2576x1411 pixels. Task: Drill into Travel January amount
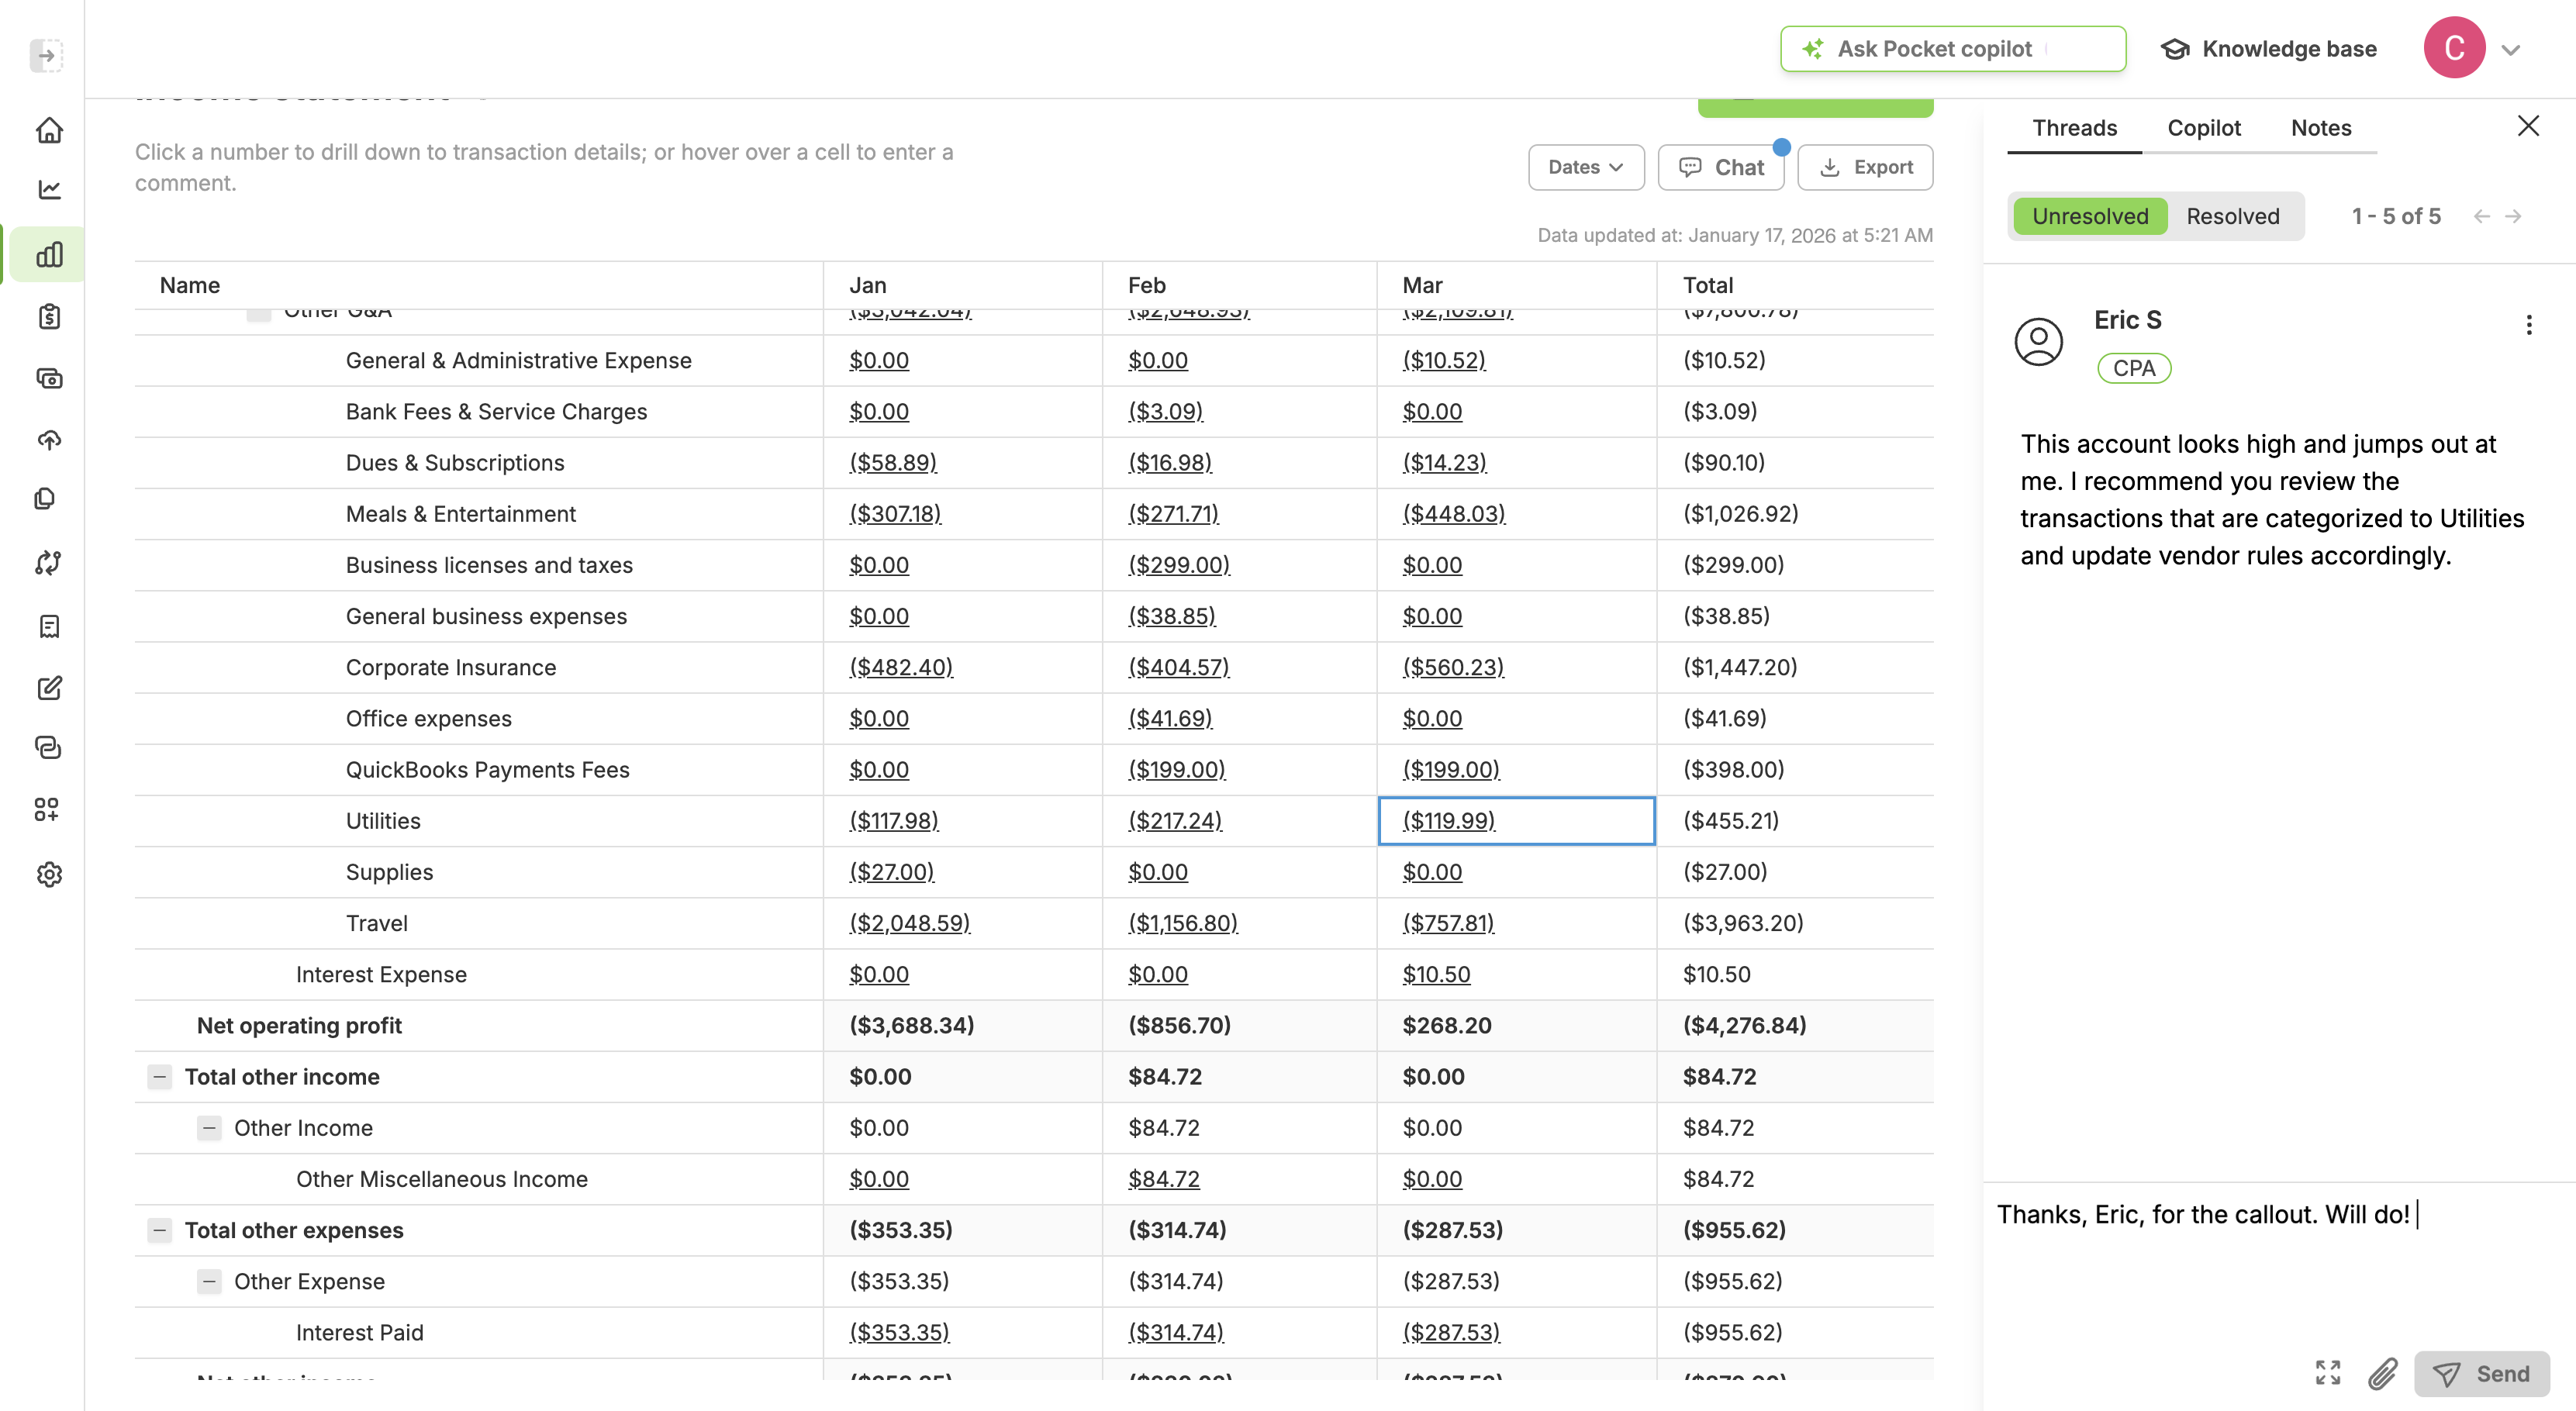(909, 923)
